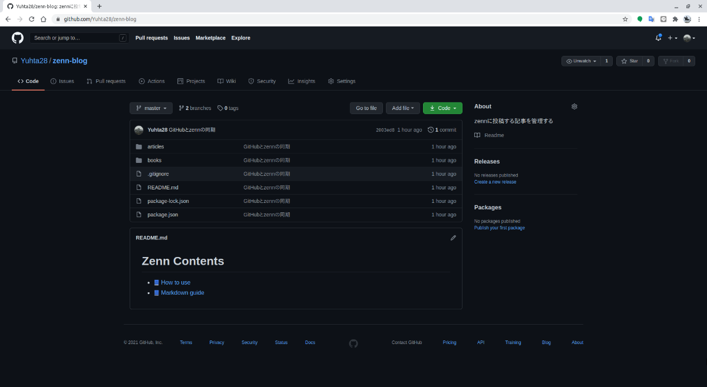Open the Unwatch notifications dropdown
707x387 pixels.
[x=581, y=61]
